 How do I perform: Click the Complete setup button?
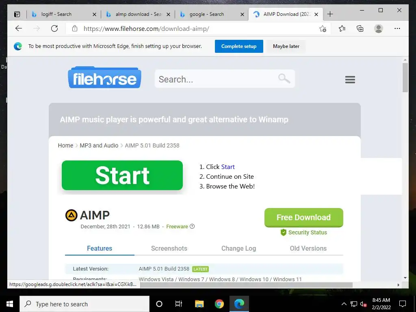click(x=239, y=46)
